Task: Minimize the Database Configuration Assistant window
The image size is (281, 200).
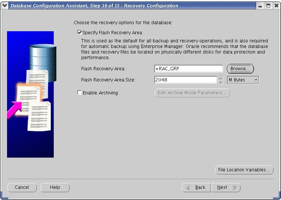Action: click(261, 6)
